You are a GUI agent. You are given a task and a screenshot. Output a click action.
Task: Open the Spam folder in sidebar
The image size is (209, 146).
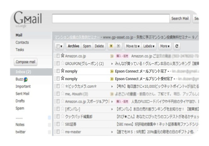[20, 108]
